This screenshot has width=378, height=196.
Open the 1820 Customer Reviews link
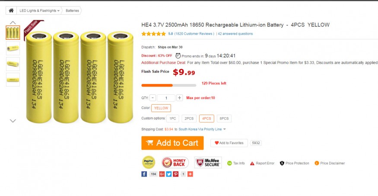click(x=194, y=34)
